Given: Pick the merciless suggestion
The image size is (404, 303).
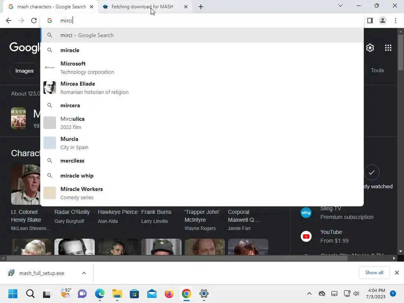Looking at the screenshot, I should tap(202, 161).
